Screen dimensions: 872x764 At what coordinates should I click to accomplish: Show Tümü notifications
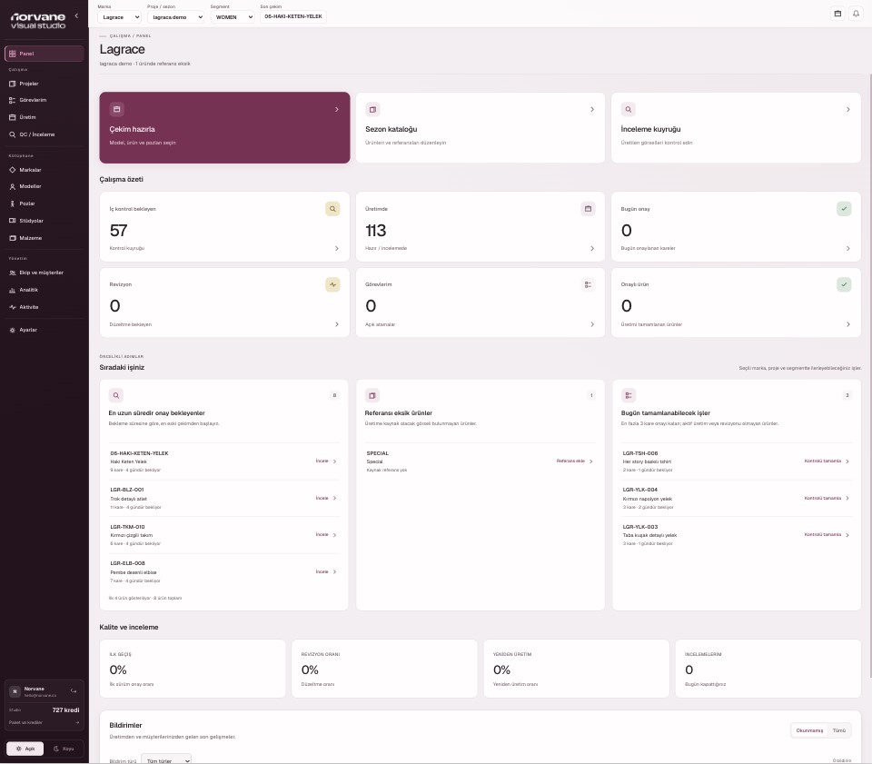pos(838,730)
